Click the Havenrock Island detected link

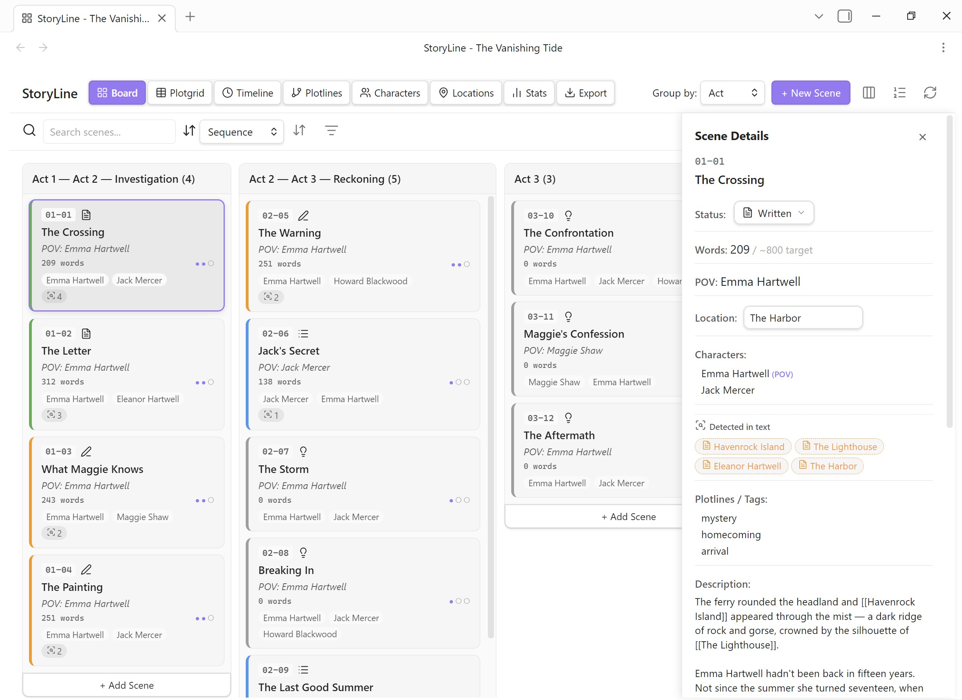pyautogui.click(x=743, y=447)
